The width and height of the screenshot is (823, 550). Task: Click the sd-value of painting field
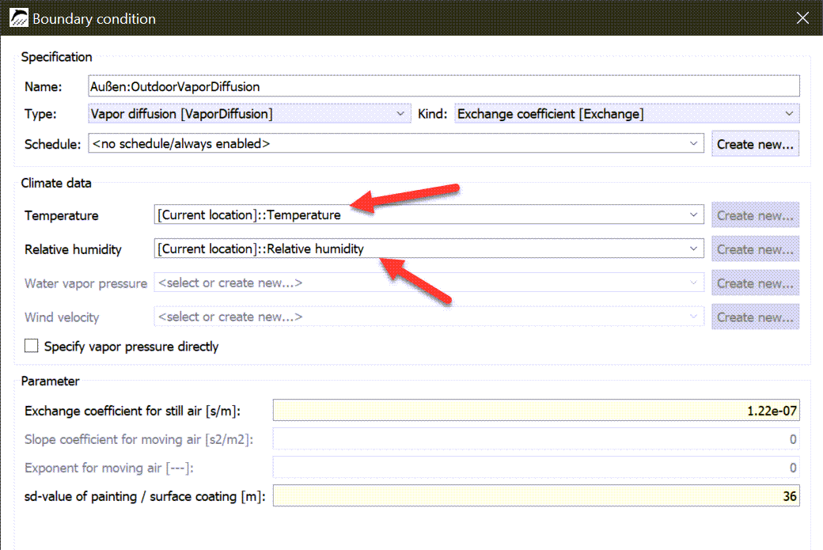[536, 496]
